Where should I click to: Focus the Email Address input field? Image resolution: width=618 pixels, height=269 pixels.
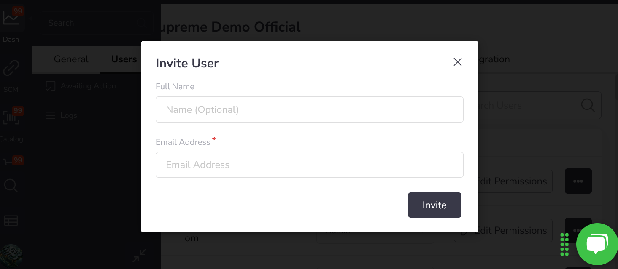(x=310, y=165)
